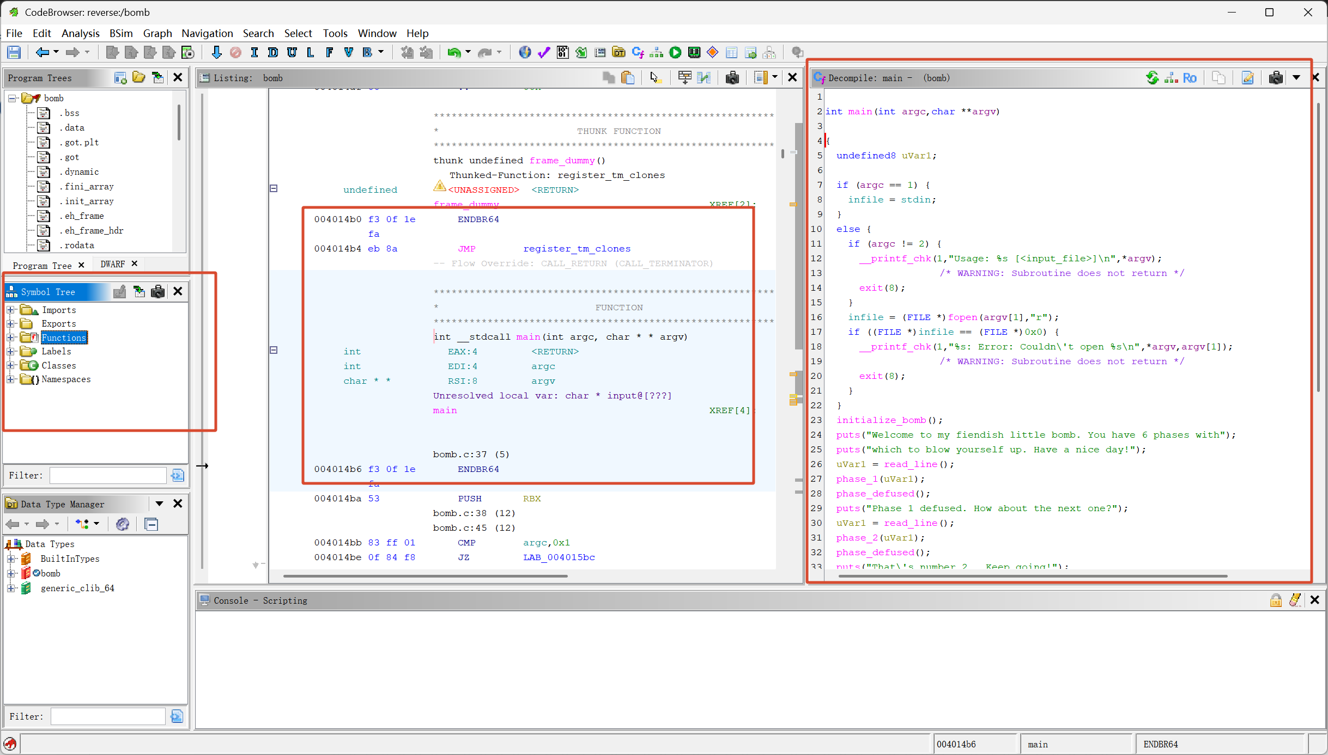Viewport: 1328px width, 755px height.
Task: Click the green Run script play icon
Action: (675, 52)
